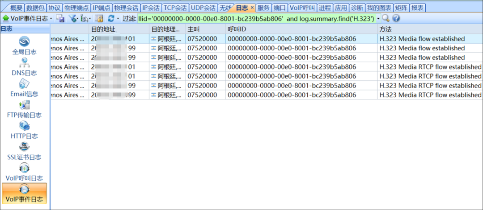Click the green up-arrow VoIP事件日志 toolbar icon

click(x=5, y=19)
